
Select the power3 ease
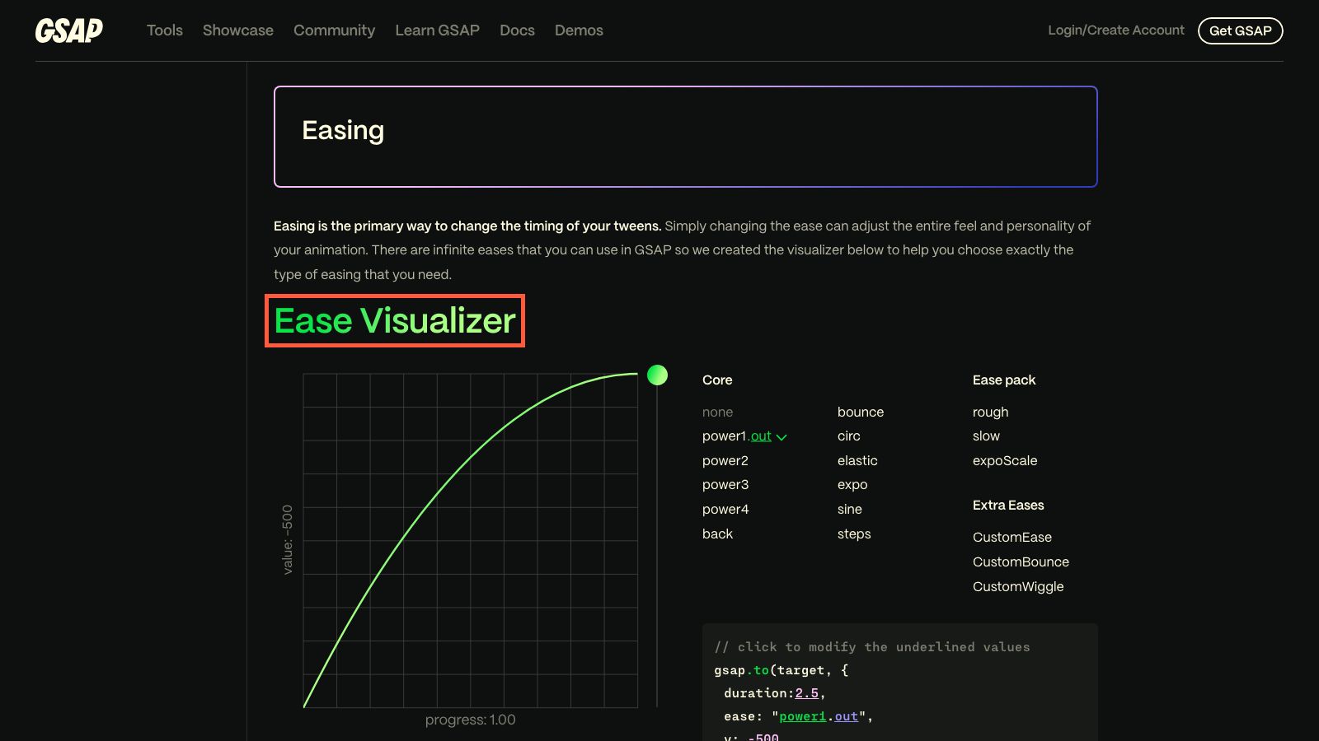[725, 485]
